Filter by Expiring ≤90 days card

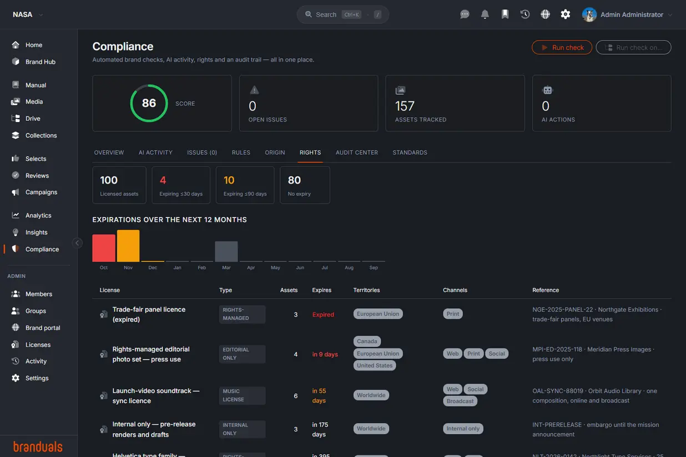coord(245,185)
